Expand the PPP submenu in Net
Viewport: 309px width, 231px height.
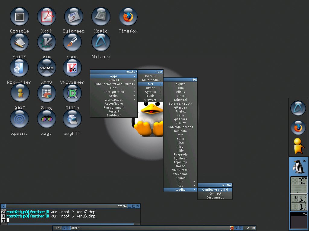180,182
